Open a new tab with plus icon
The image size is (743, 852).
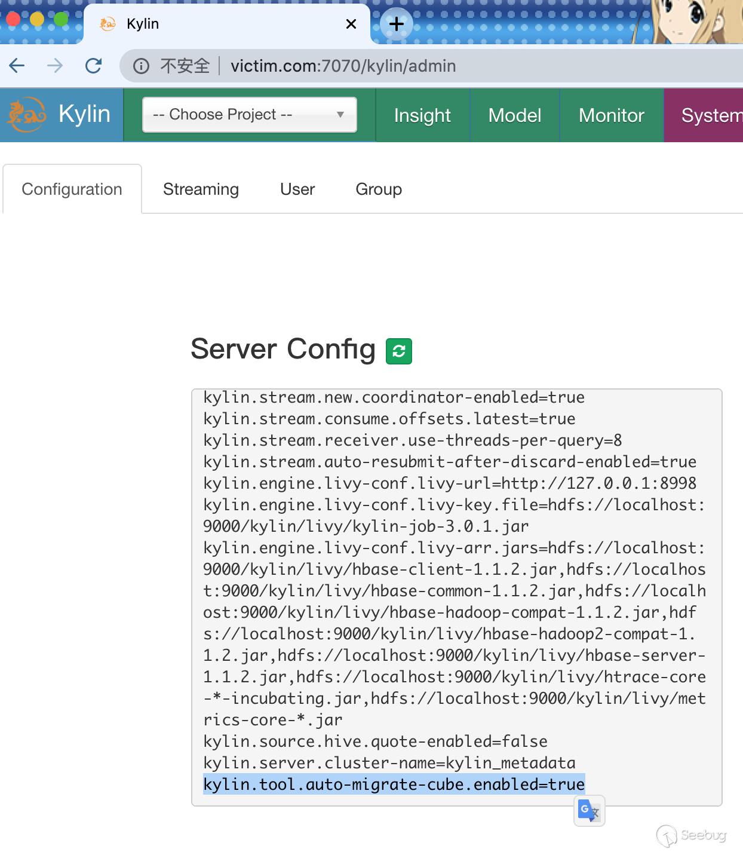point(397,24)
